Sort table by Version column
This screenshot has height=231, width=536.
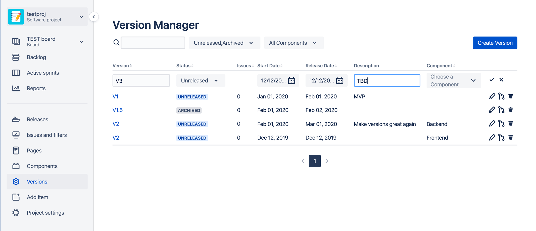(122, 66)
